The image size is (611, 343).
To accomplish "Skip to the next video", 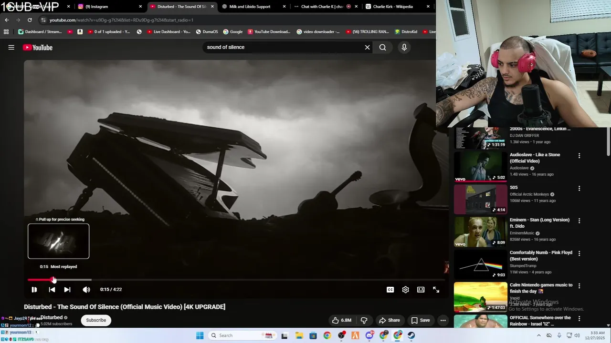I will [67, 290].
